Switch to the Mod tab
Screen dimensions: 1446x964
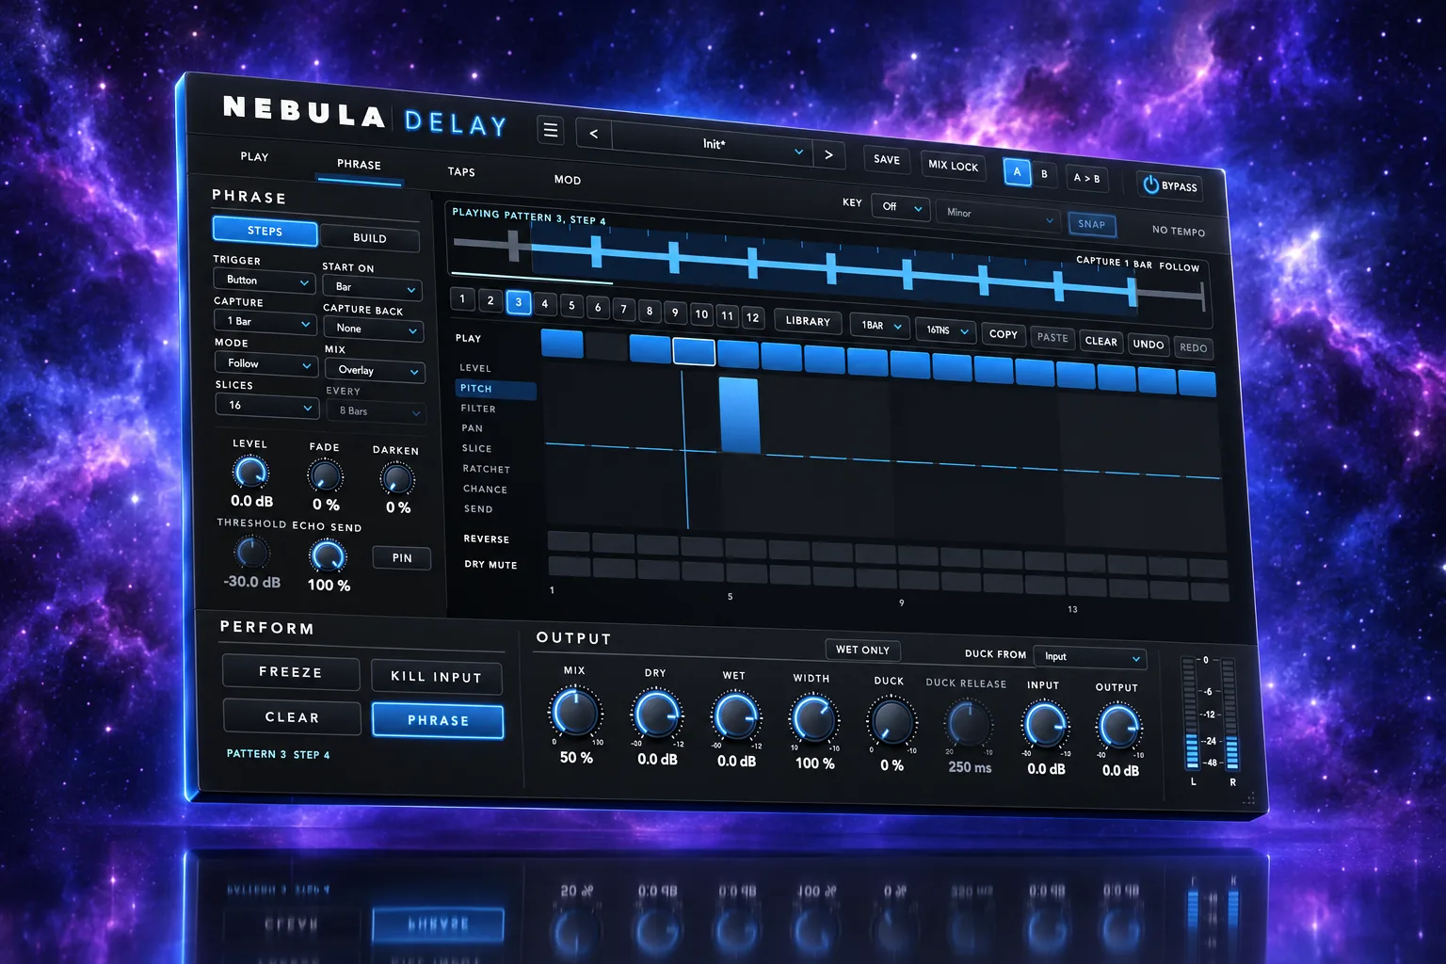tap(568, 180)
